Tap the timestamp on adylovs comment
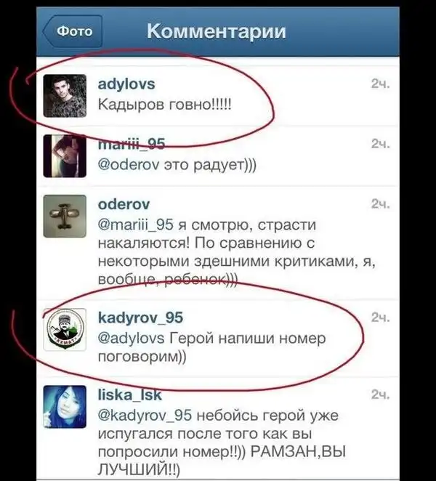Image resolution: width=436 pixels, height=481 pixels. pyautogui.click(x=381, y=84)
